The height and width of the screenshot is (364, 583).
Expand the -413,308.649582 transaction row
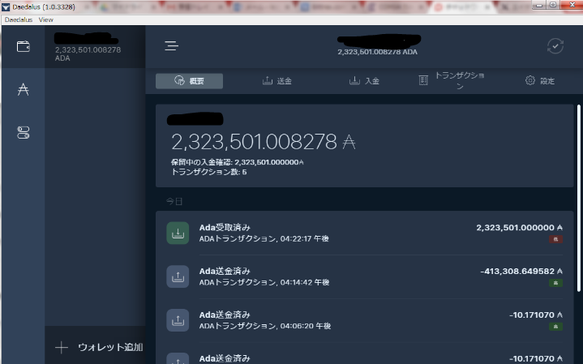tap(364, 276)
